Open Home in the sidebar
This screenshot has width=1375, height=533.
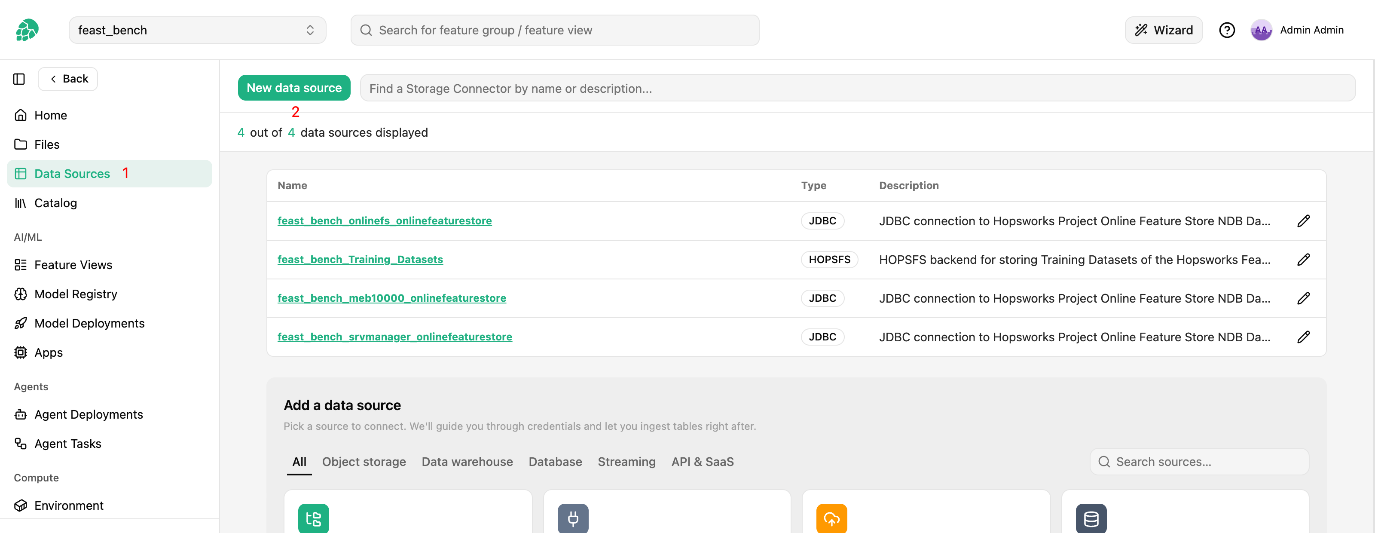[x=110, y=115]
